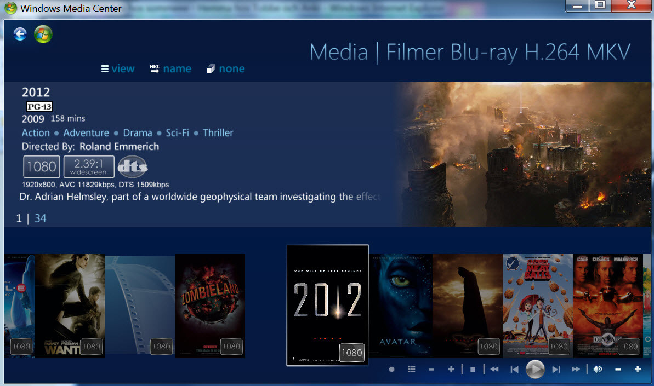Open the Avatar movie poster
This screenshot has width=654, height=386.
[401, 305]
